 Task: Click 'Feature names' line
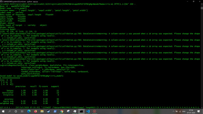(44, 10)
